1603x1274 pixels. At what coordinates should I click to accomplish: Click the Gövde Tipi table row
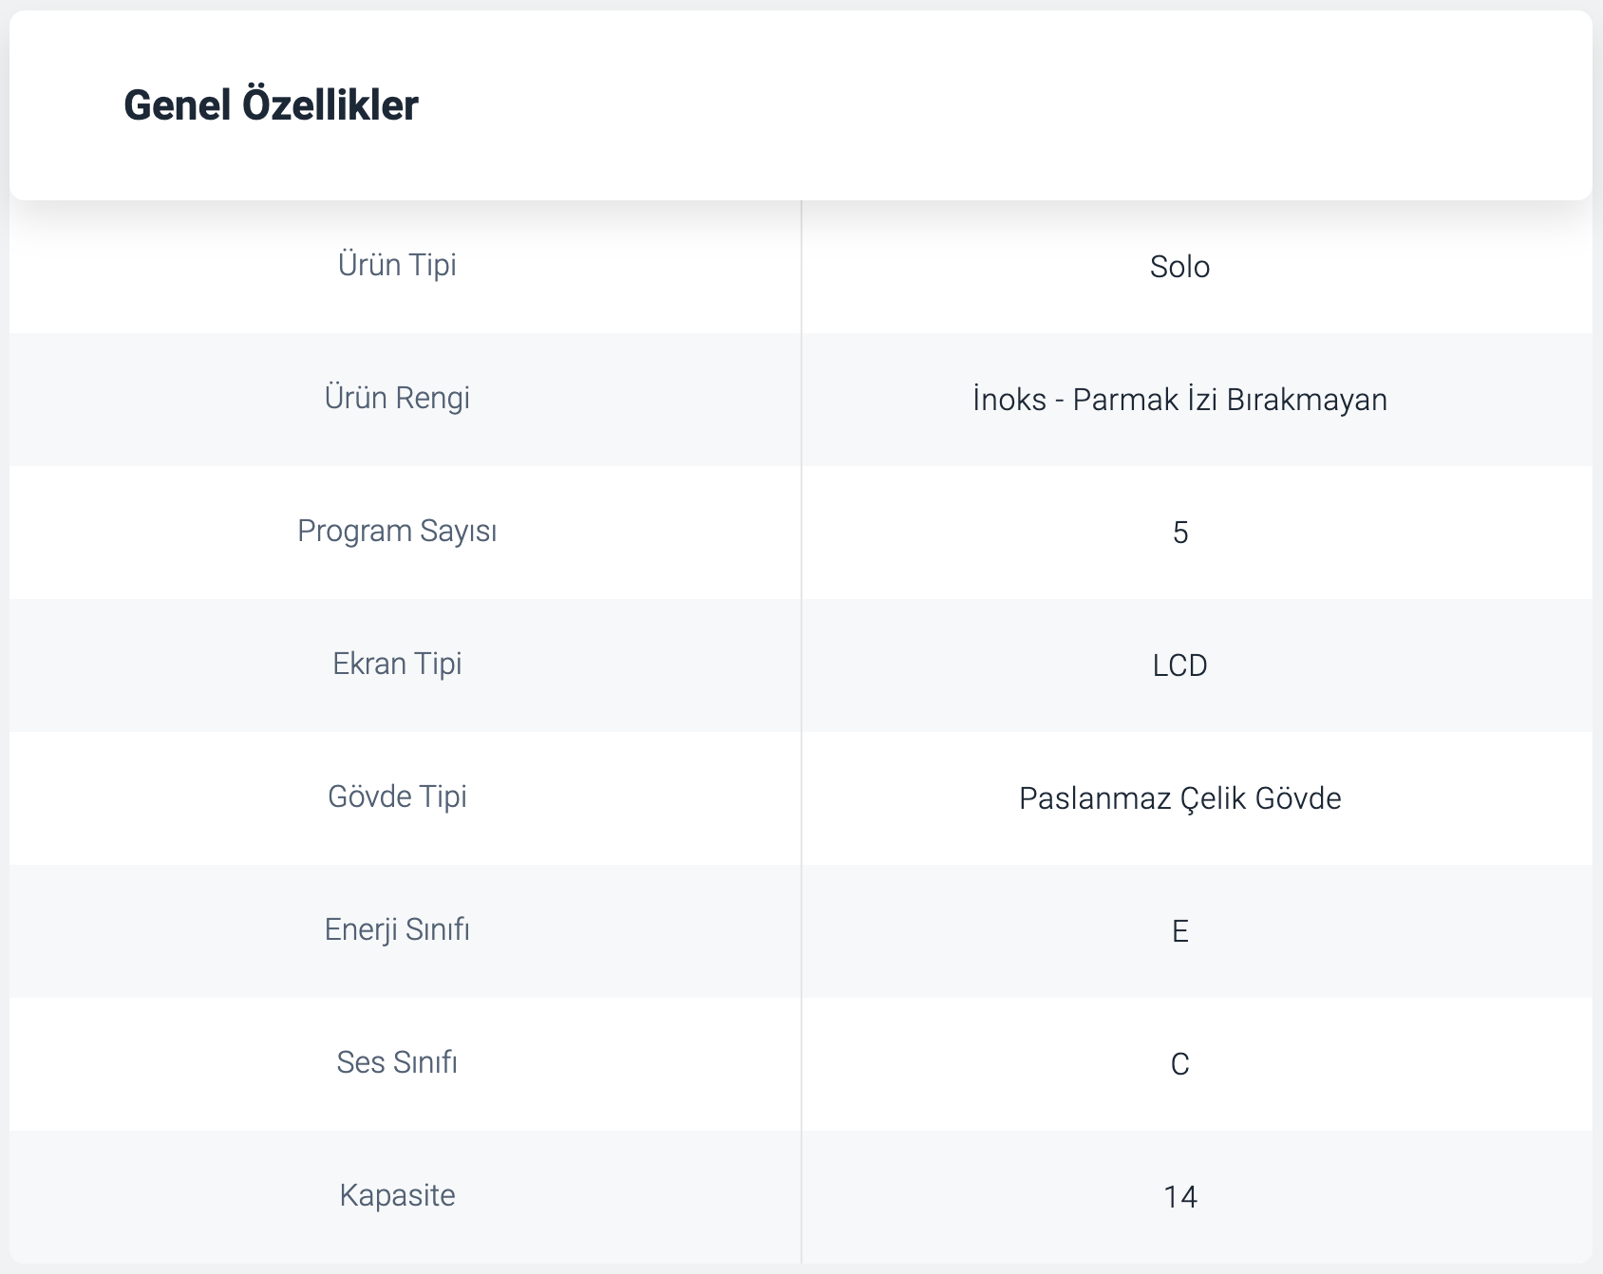click(801, 798)
